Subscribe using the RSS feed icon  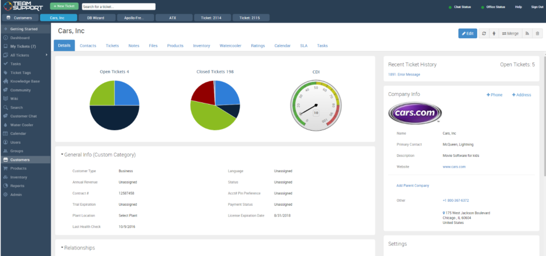point(527,34)
